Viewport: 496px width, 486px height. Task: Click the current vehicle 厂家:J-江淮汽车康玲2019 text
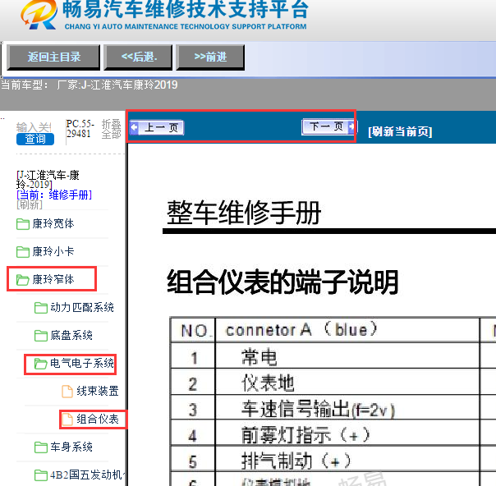[x=117, y=85]
